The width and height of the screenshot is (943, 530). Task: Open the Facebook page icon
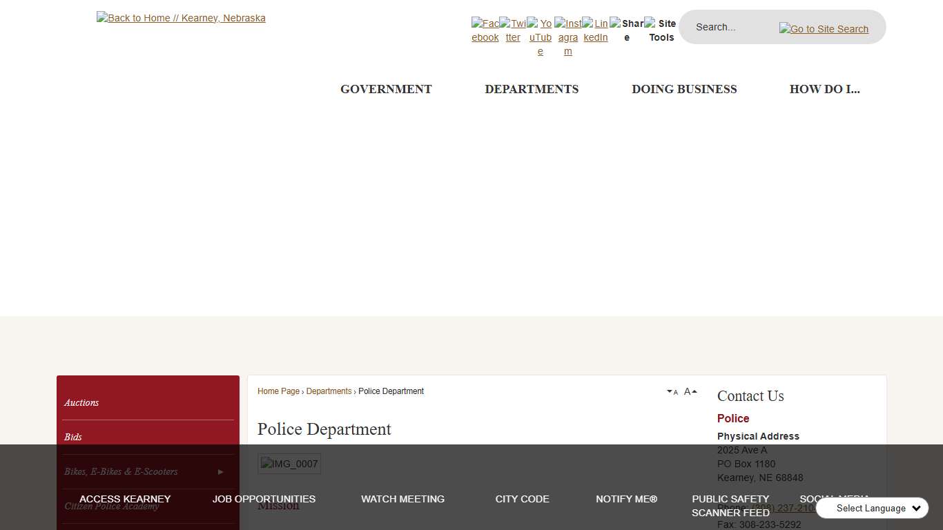click(x=485, y=30)
